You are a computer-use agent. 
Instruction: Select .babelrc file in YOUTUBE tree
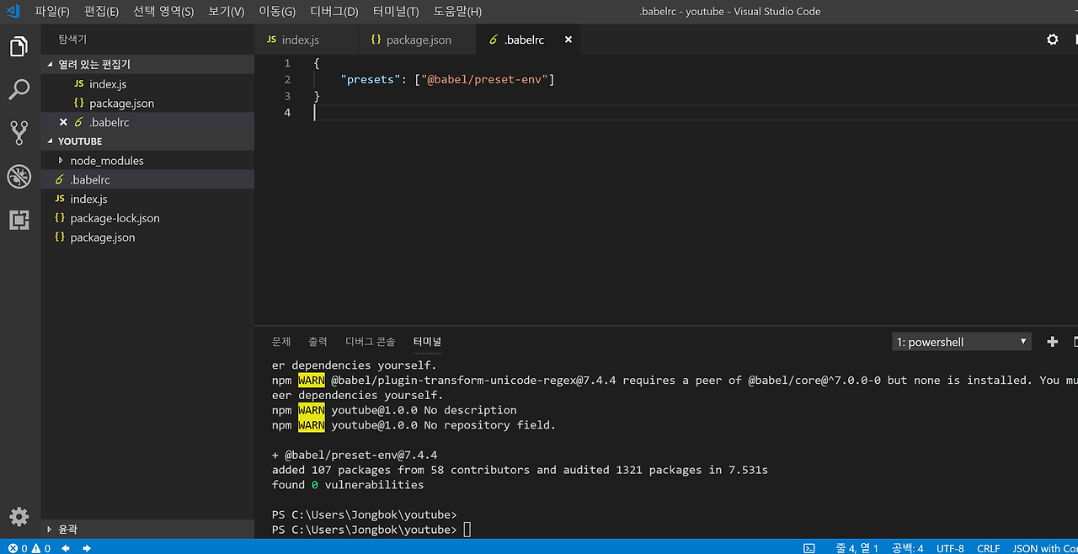pos(147,180)
